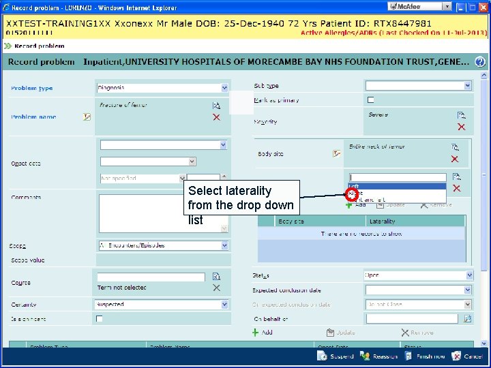The image size is (491, 368).
Task: Open the On behalf of lookup icon
Action: point(468,319)
